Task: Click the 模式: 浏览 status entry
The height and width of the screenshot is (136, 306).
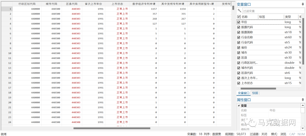Action: tap(279, 134)
